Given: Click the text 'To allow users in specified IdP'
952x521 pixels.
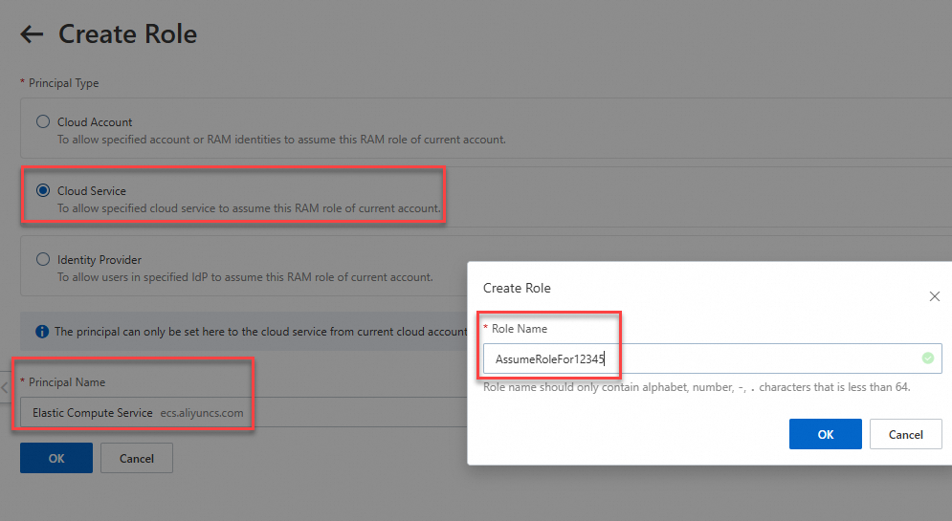Looking at the screenshot, I should pyautogui.click(x=132, y=277).
